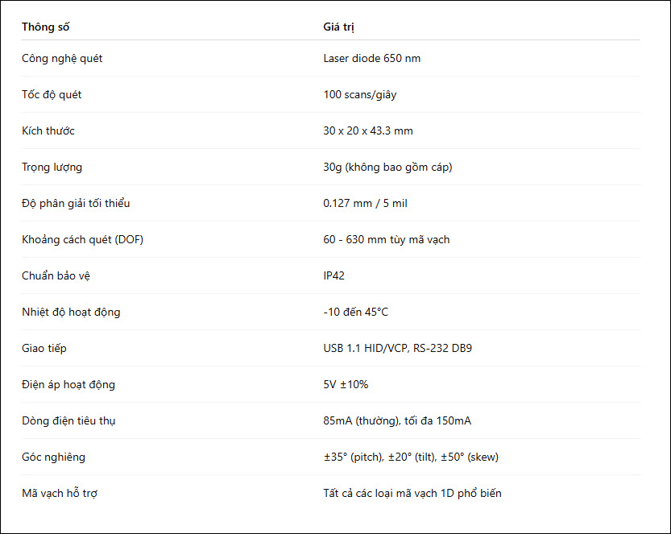Click the '100 scans/giây' value
The height and width of the screenshot is (534, 671).
pos(360,94)
